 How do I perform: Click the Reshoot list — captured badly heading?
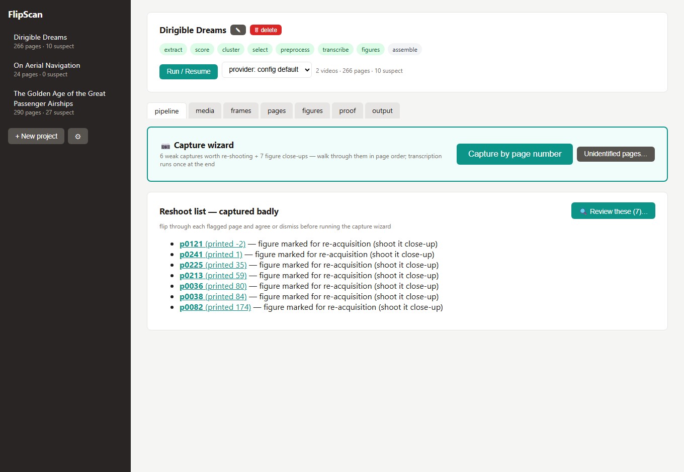[219, 211]
